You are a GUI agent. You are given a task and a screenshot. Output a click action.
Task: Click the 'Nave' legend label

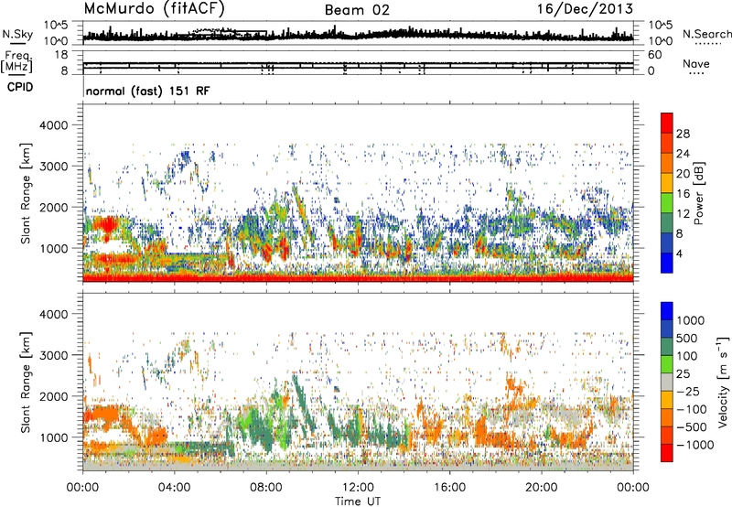696,63
